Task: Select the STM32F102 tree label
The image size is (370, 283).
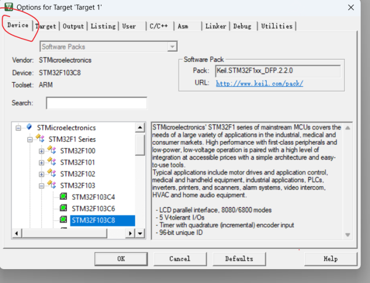Action: pyautogui.click(x=78, y=174)
